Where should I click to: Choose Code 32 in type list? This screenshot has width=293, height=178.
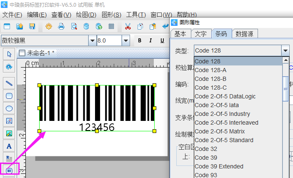tap(238, 149)
